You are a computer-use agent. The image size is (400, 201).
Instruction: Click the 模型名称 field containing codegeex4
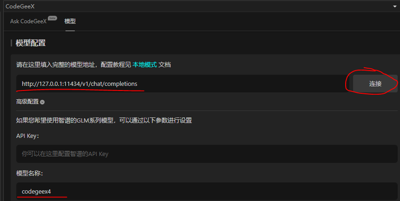pyautogui.click(x=207, y=191)
